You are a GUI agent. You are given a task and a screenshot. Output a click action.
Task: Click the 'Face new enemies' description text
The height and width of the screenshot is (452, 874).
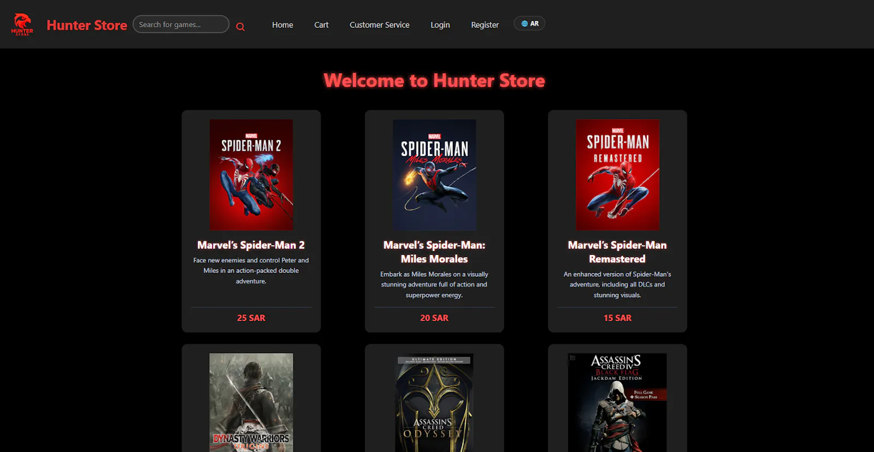[x=251, y=271]
